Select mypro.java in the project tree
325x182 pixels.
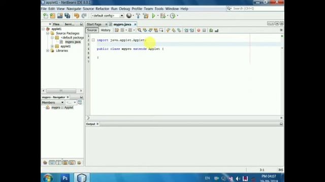click(x=73, y=42)
